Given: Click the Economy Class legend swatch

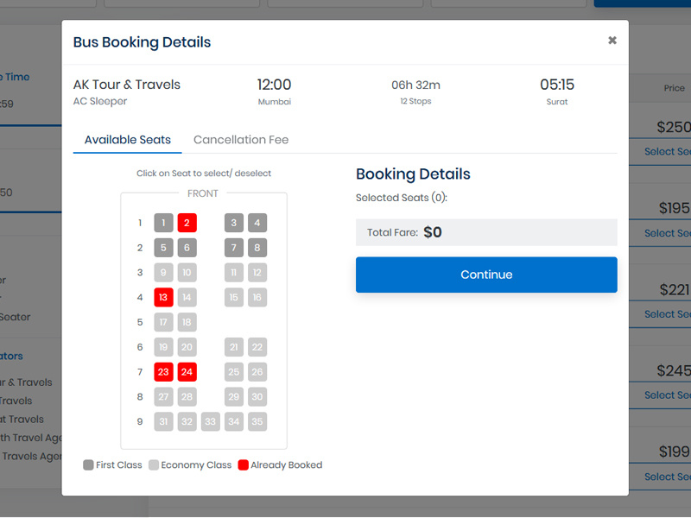Looking at the screenshot, I should coord(153,464).
